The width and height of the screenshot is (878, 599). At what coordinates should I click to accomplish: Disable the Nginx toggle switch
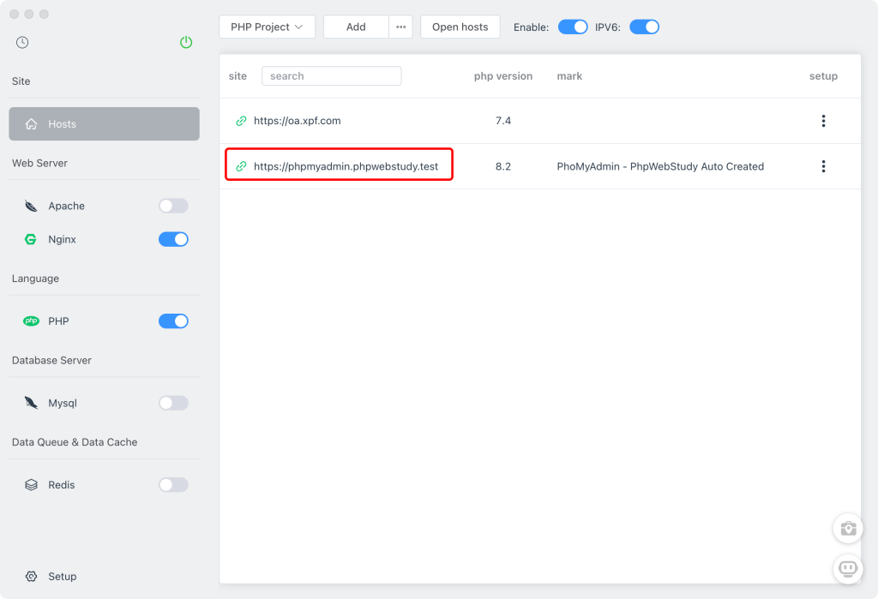point(173,240)
